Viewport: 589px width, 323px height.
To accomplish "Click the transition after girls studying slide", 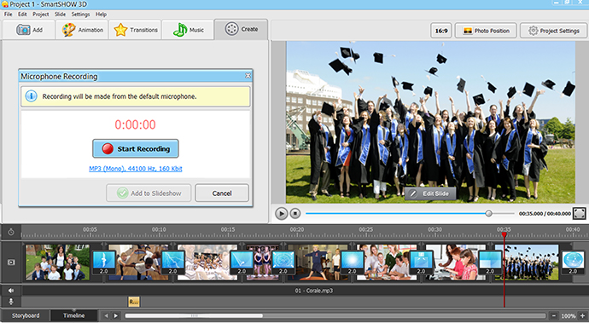I will pyautogui.click(x=490, y=262).
